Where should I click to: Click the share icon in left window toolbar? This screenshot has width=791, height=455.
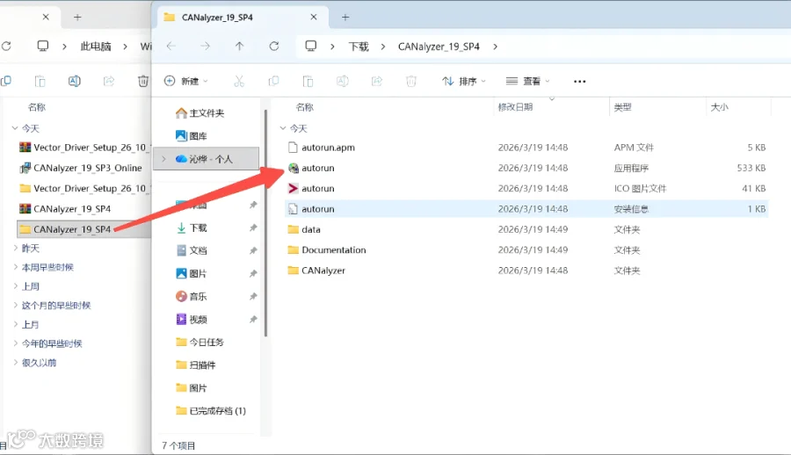[x=108, y=81]
